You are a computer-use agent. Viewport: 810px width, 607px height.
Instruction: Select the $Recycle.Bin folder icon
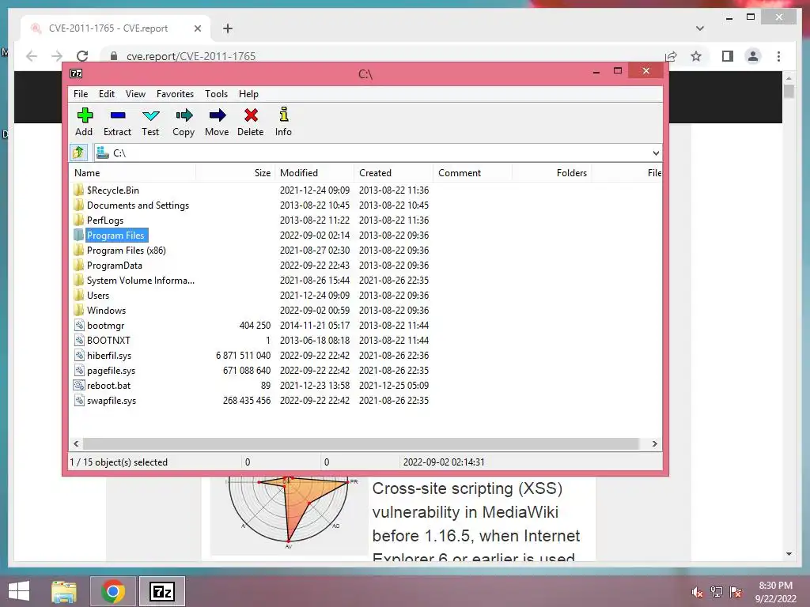78,190
